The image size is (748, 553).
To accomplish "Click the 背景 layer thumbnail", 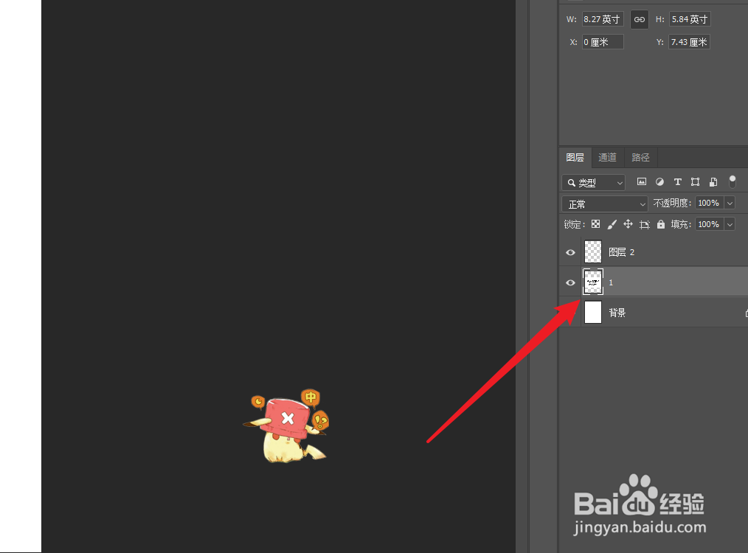I will [x=593, y=312].
